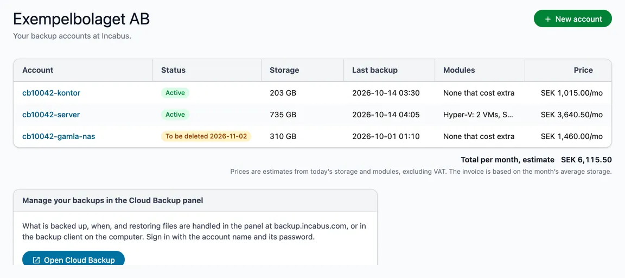Select the Last backup column header

tap(375, 70)
